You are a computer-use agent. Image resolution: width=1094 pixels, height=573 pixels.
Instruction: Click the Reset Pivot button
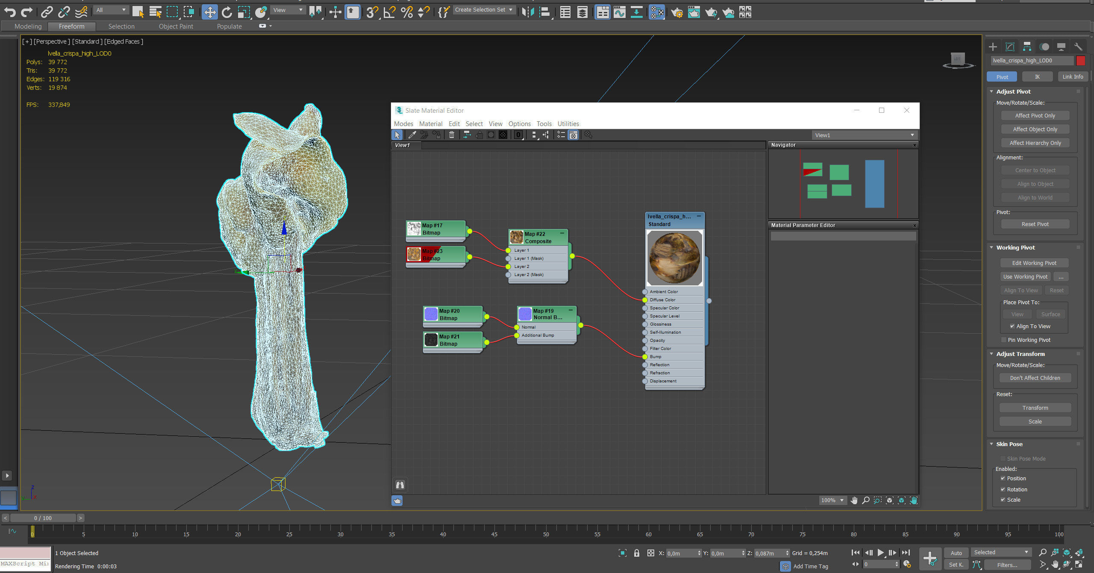tap(1035, 224)
